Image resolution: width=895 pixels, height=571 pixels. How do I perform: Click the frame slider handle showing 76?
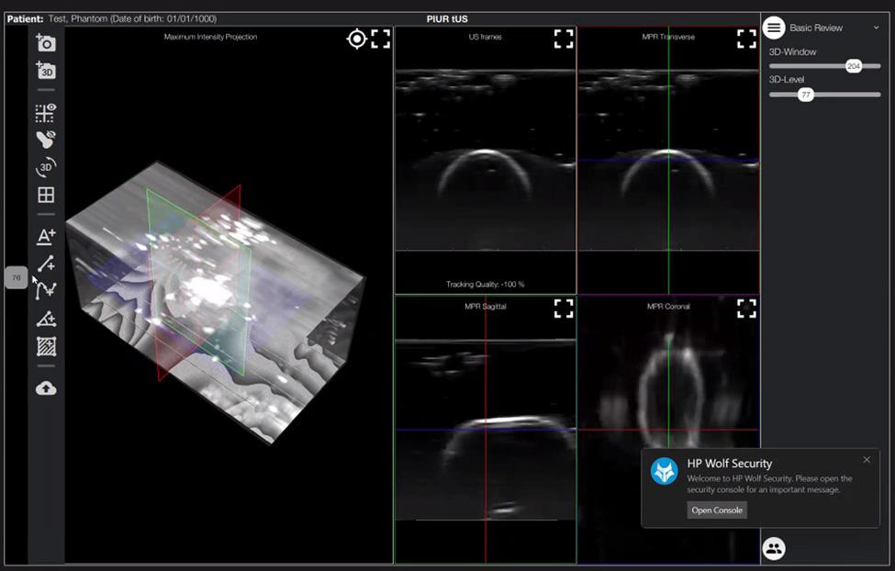click(x=16, y=277)
